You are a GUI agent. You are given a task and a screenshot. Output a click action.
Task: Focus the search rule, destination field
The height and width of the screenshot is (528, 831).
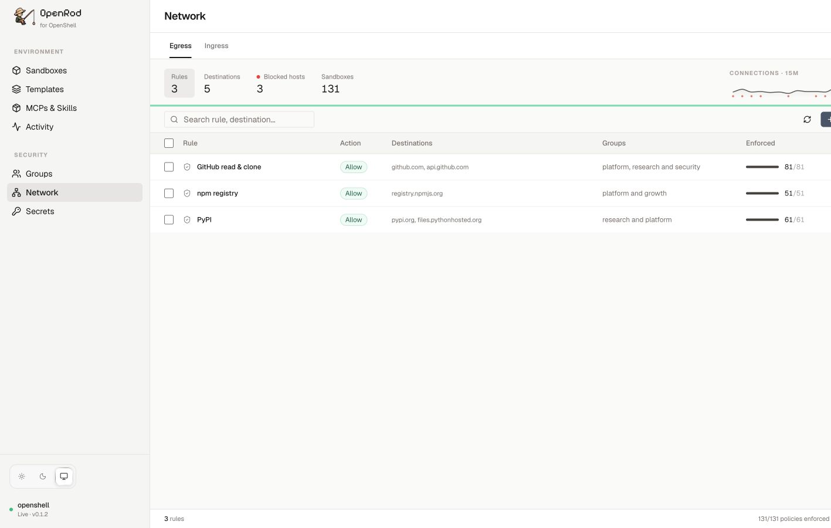239,120
